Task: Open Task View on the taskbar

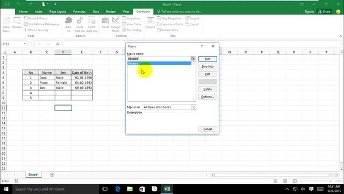Action: click(105, 189)
